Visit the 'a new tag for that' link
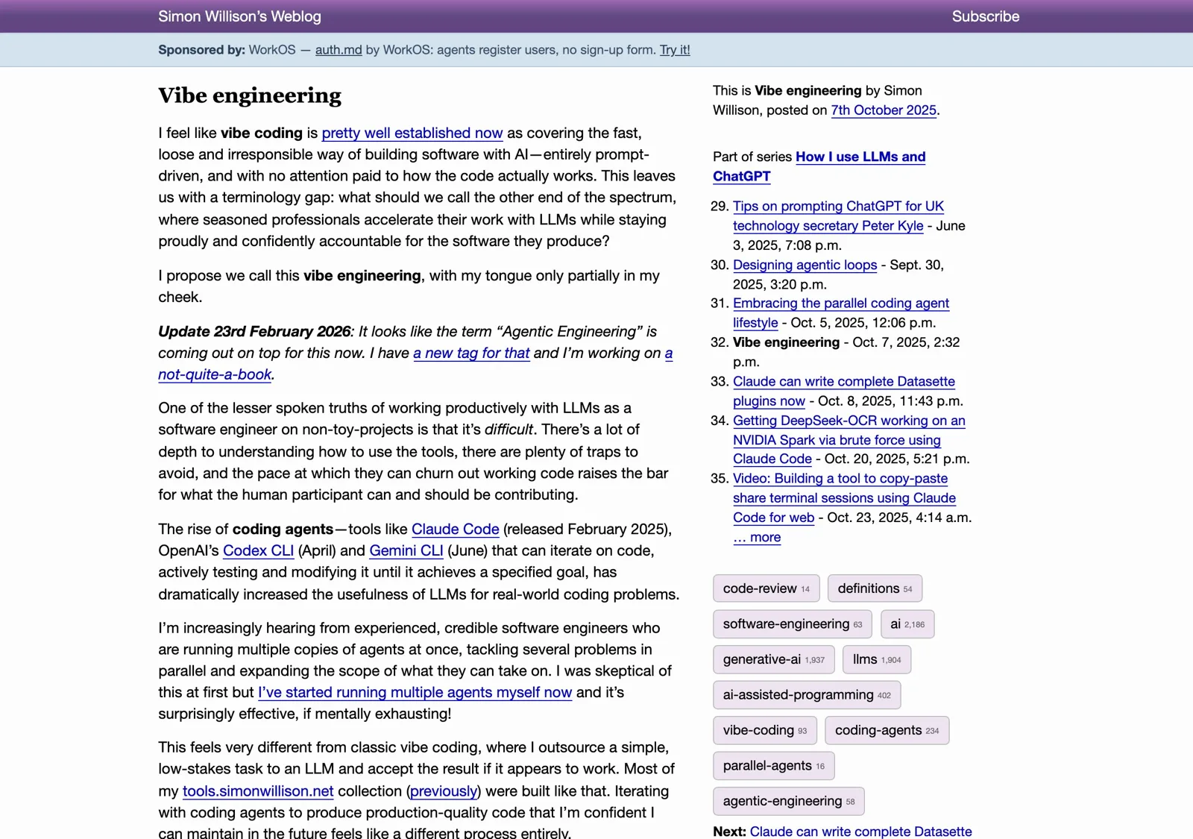The image size is (1193, 839). (x=471, y=353)
